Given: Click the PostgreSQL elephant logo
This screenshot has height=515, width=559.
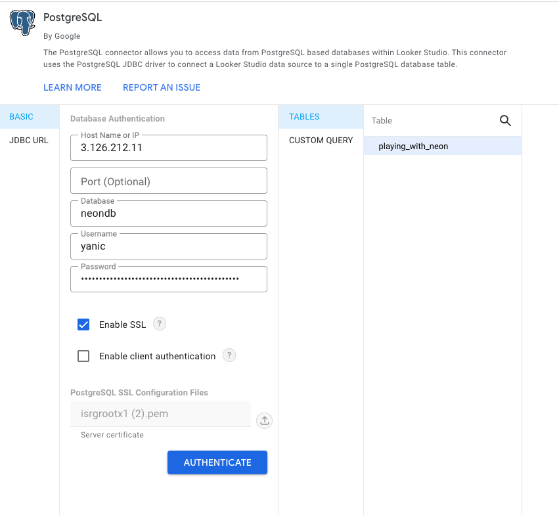Looking at the screenshot, I should tap(22, 22).
